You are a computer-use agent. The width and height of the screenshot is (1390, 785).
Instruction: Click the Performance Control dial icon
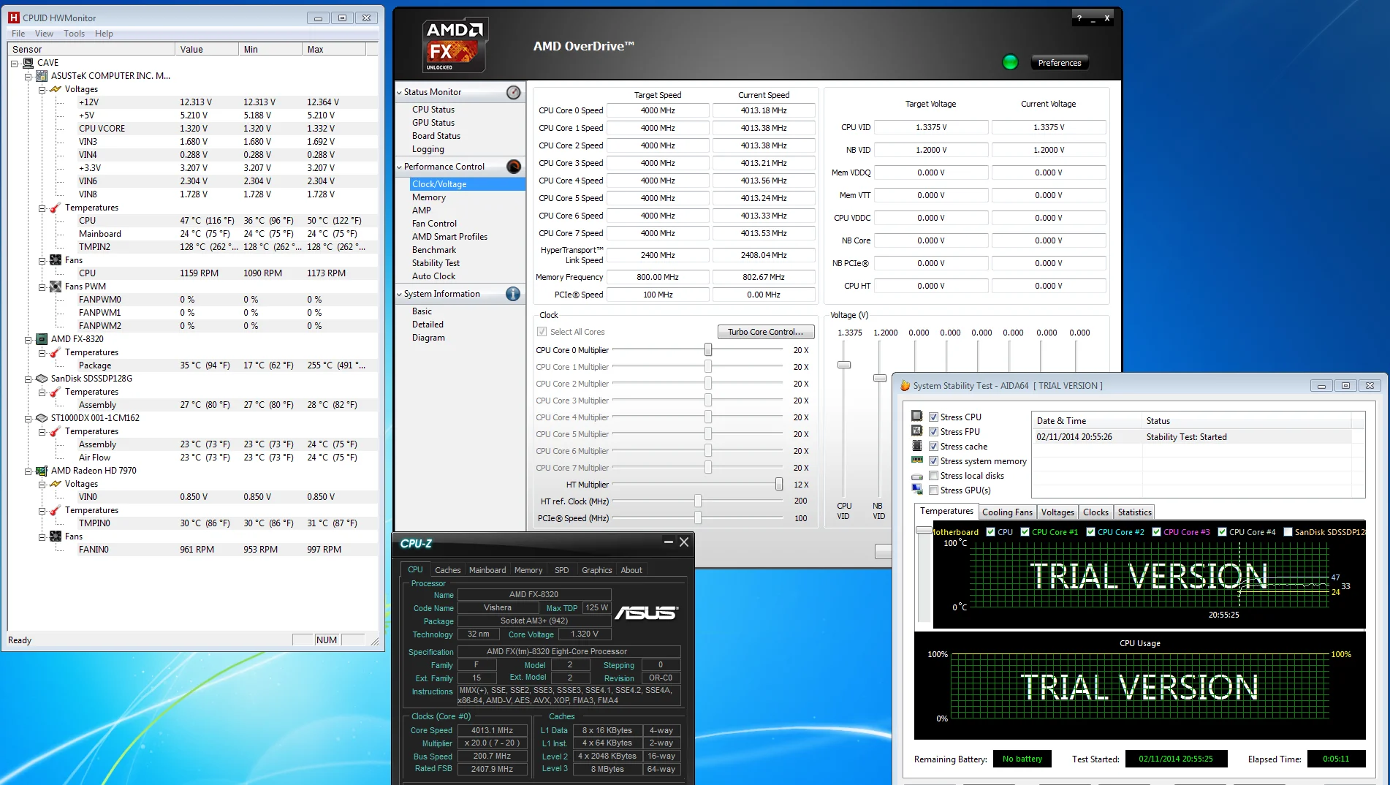tap(514, 167)
